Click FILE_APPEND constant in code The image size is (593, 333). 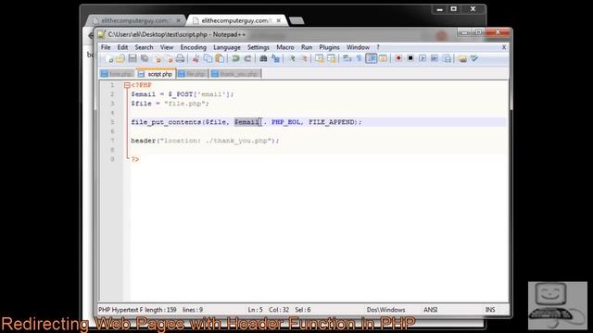[332, 122]
